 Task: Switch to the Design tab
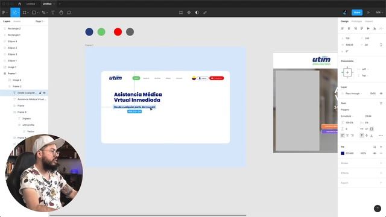[344, 22]
